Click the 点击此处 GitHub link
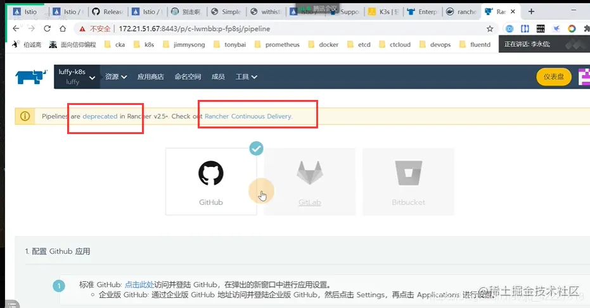Viewport: 590px width, 308px height. click(139, 285)
